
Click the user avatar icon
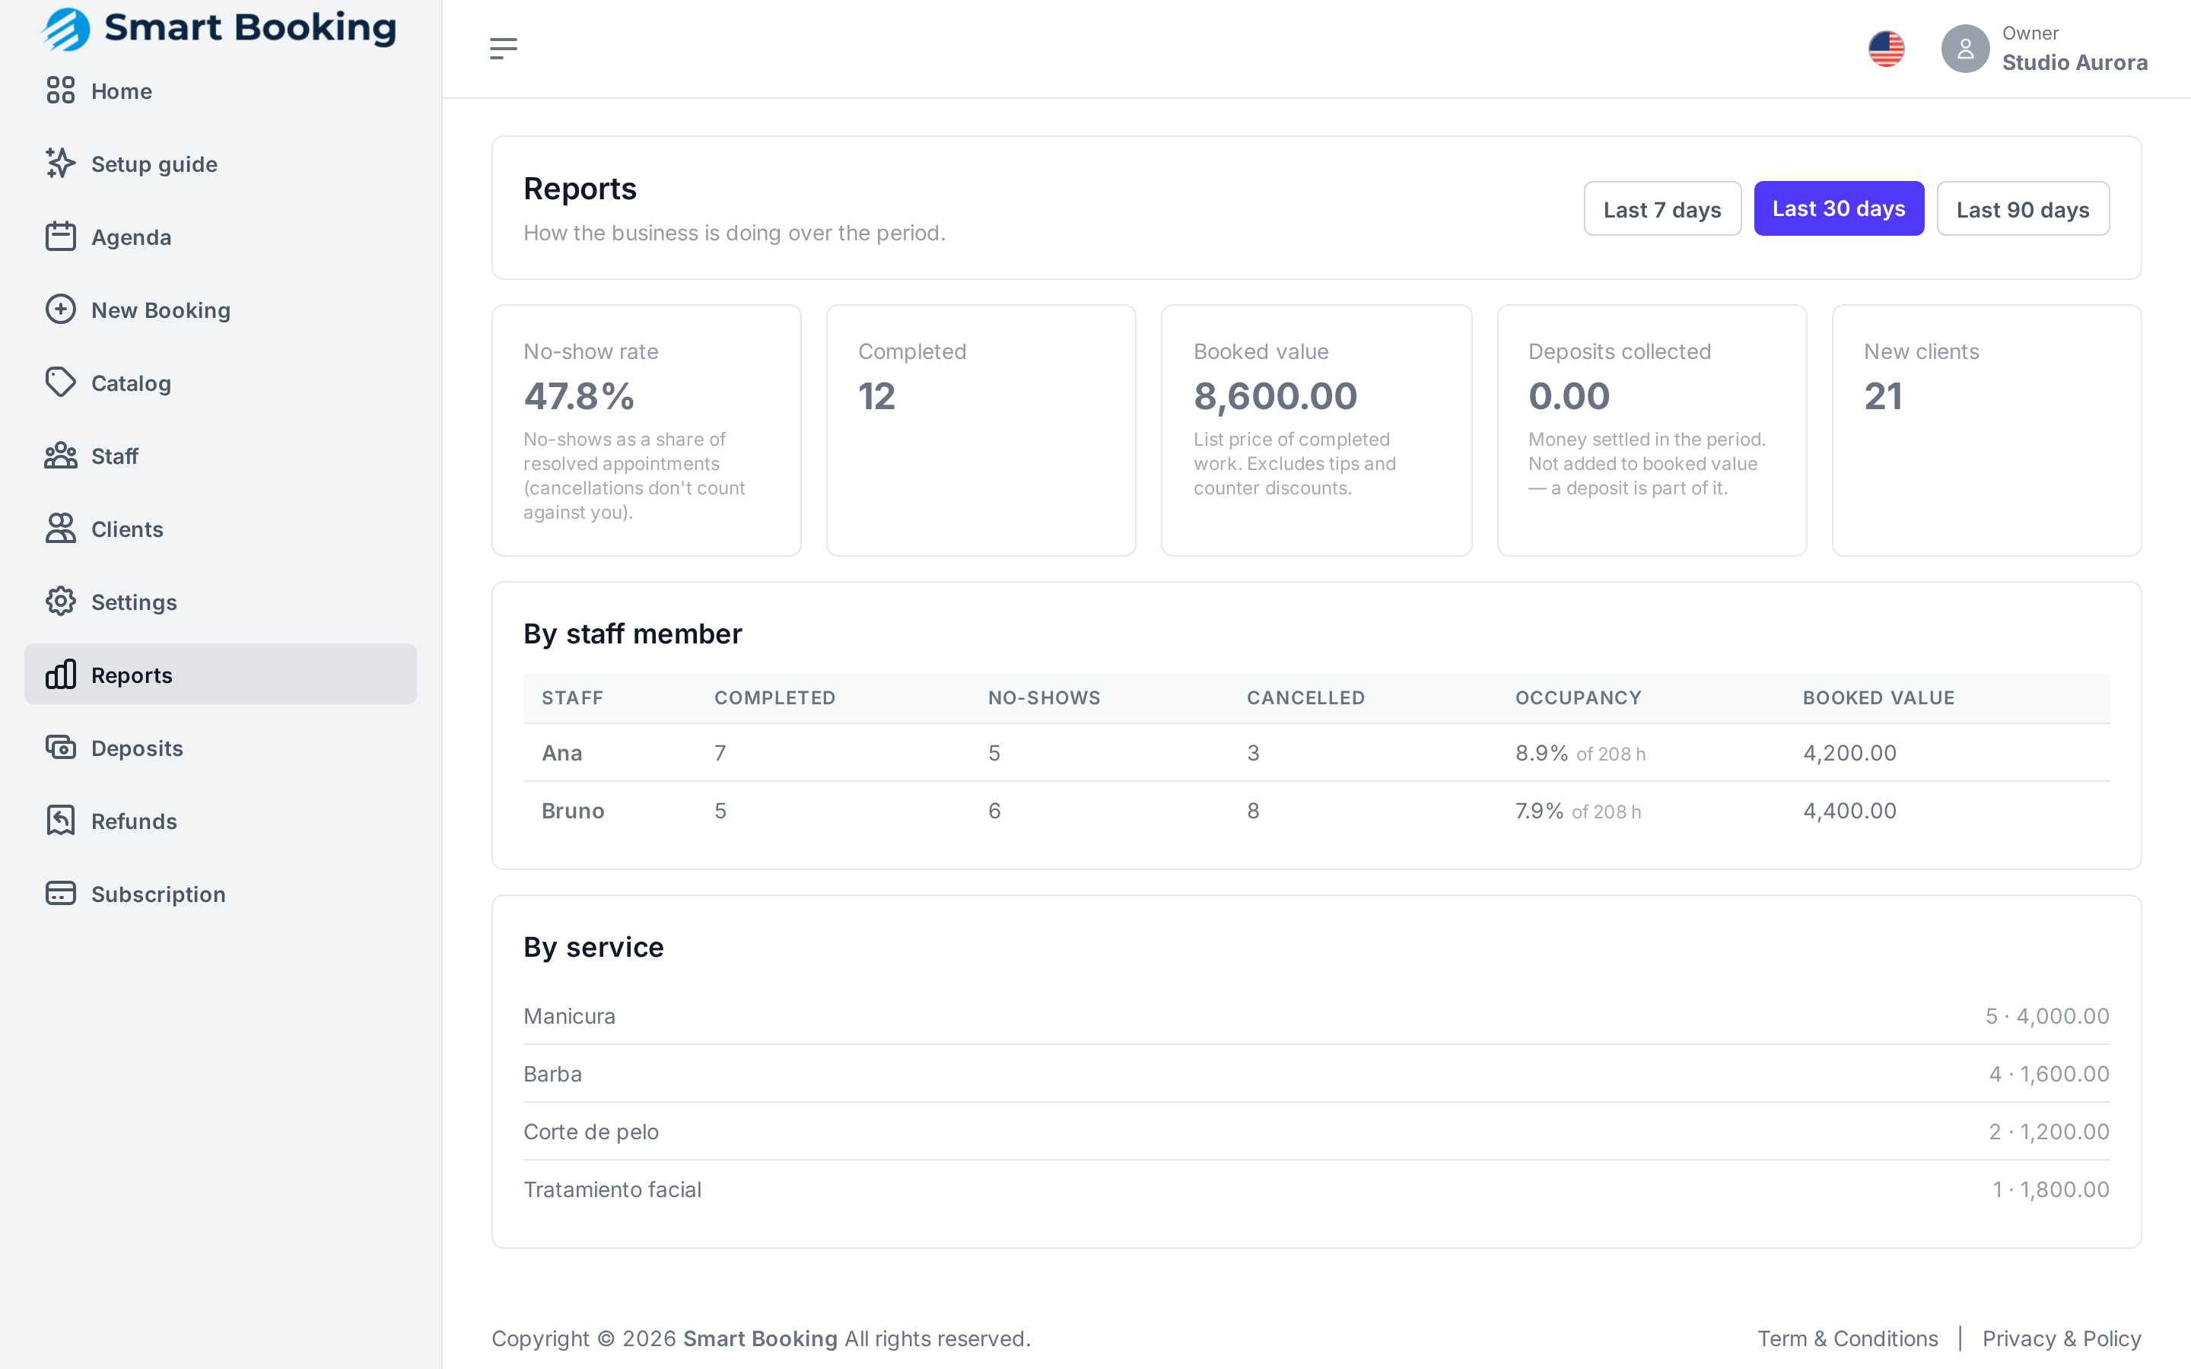click(1964, 49)
